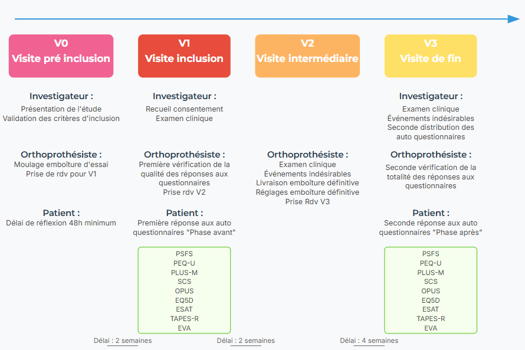This screenshot has width=525, height=350.
Task: Click the "Présentation de l'étude" text
Action: 61,109
